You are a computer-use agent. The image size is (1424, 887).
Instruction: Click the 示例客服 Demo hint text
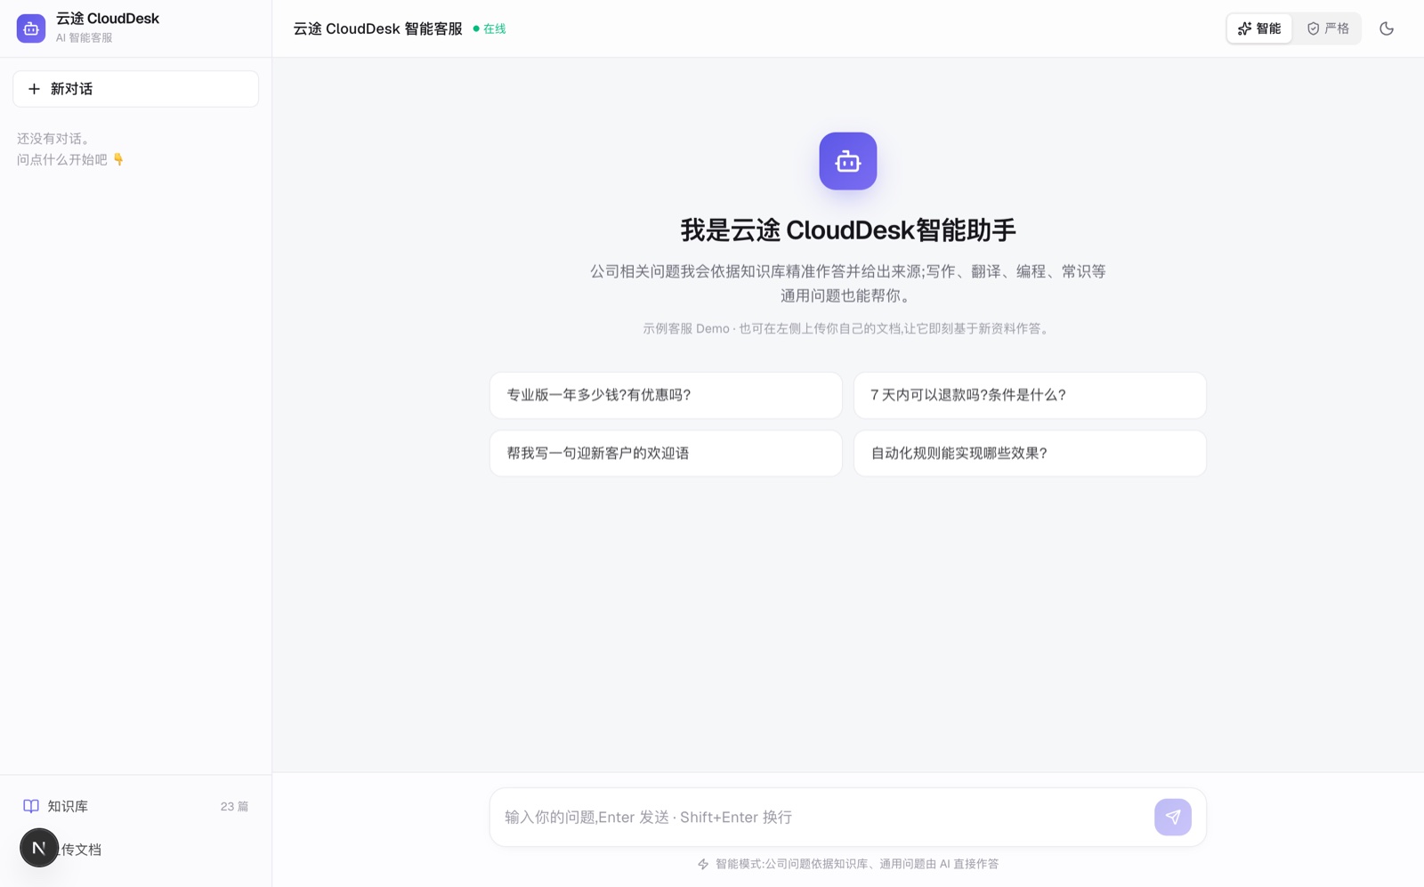(x=848, y=328)
